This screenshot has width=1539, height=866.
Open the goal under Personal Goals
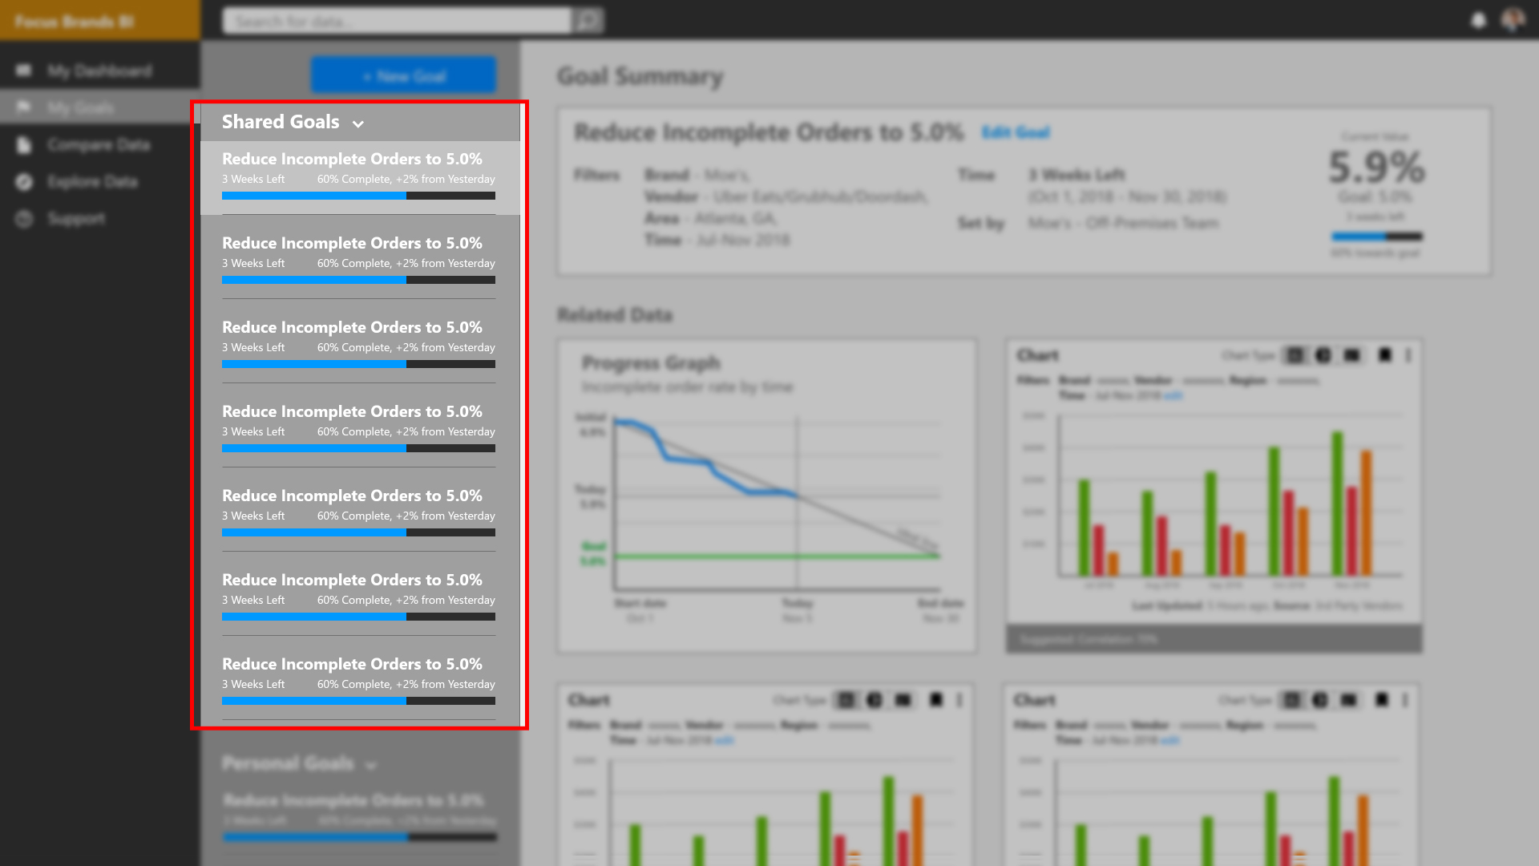360,817
